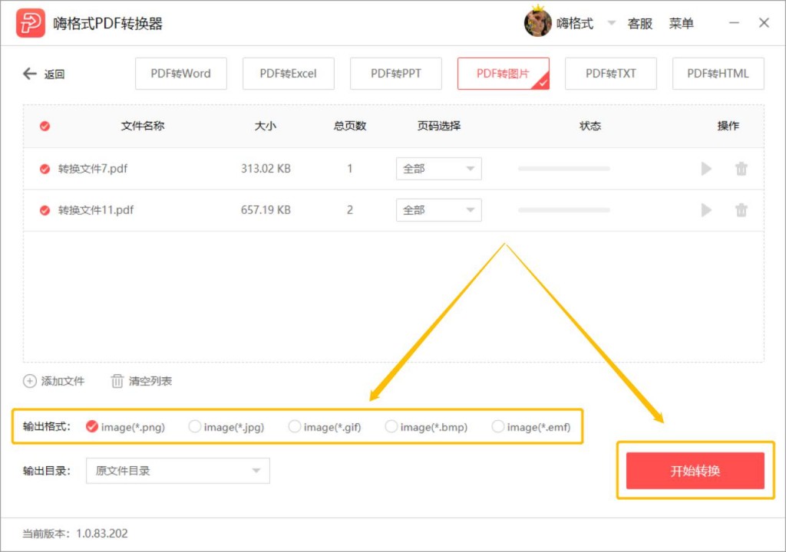Open the 菜单 menu
786x552 pixels.
point(682,23)
